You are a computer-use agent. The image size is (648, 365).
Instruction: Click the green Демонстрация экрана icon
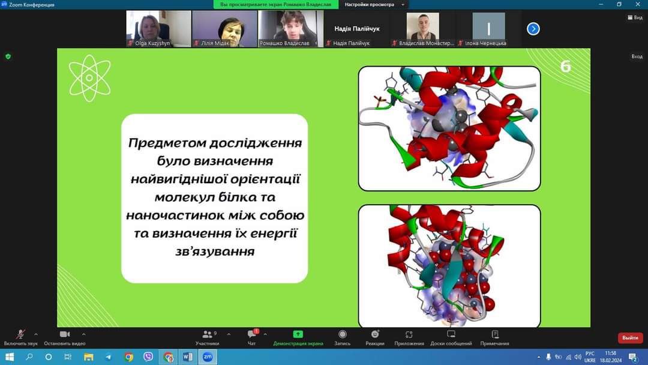pyautogui.click(x=298, y=334)
